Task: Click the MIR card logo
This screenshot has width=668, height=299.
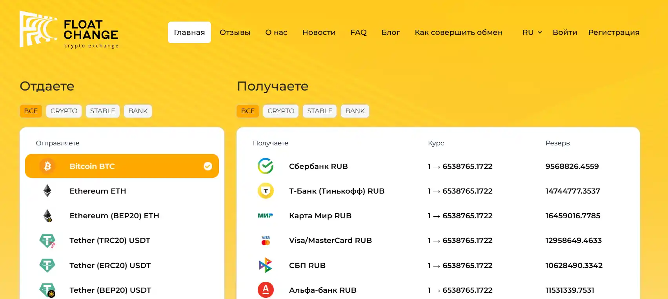Action: 266,216
